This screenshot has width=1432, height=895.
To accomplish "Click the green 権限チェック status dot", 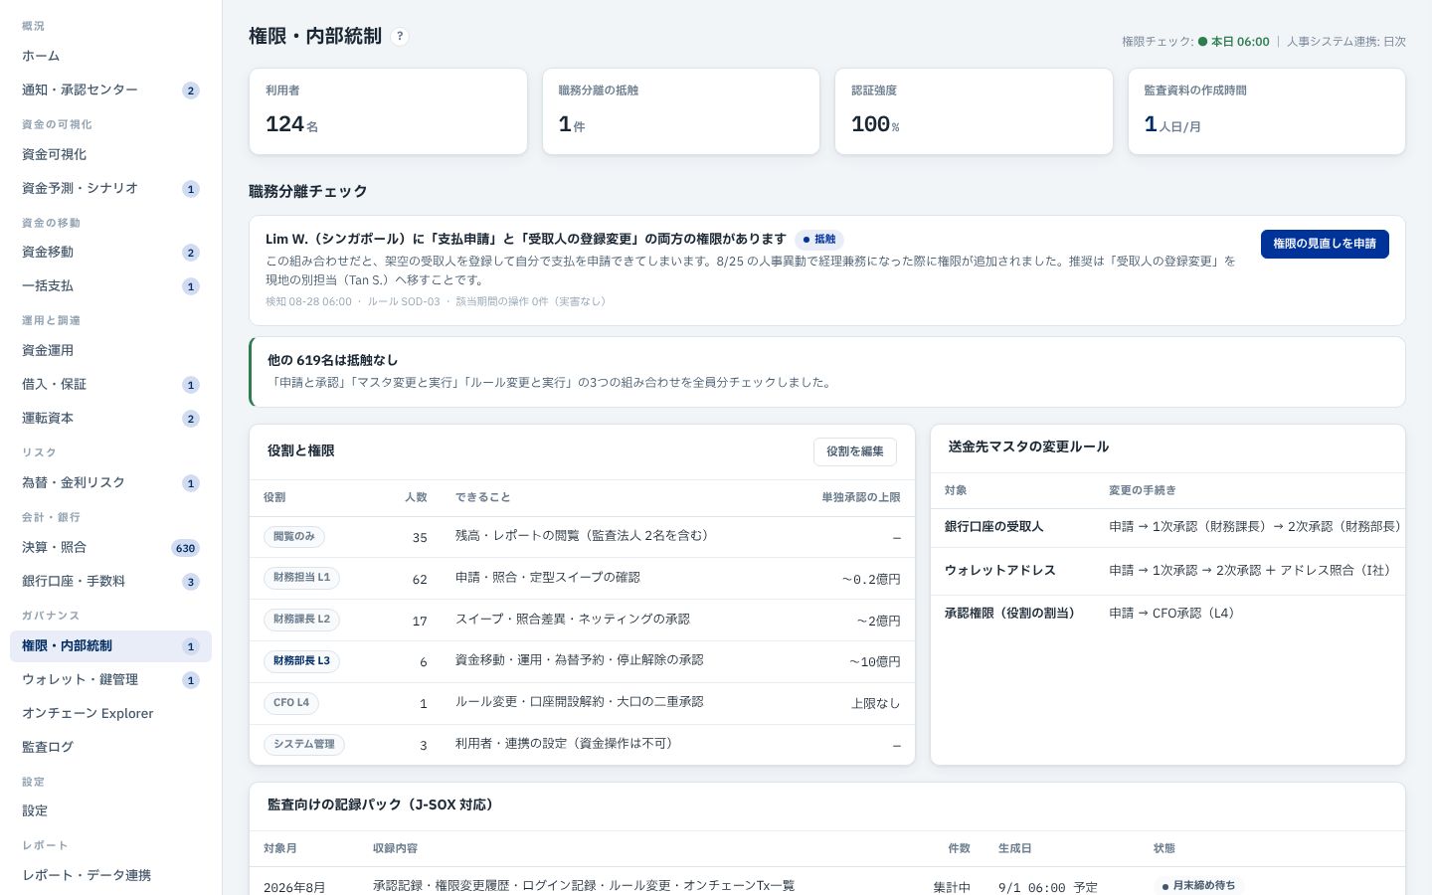I will [1202, 42].
